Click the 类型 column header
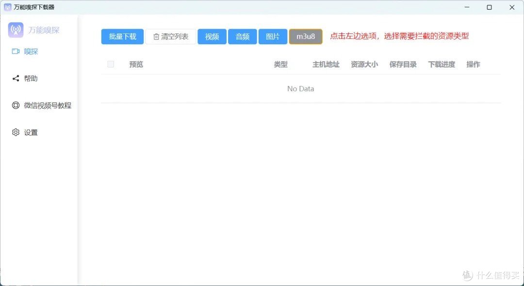524x286 pixels. tap(281, 64)
